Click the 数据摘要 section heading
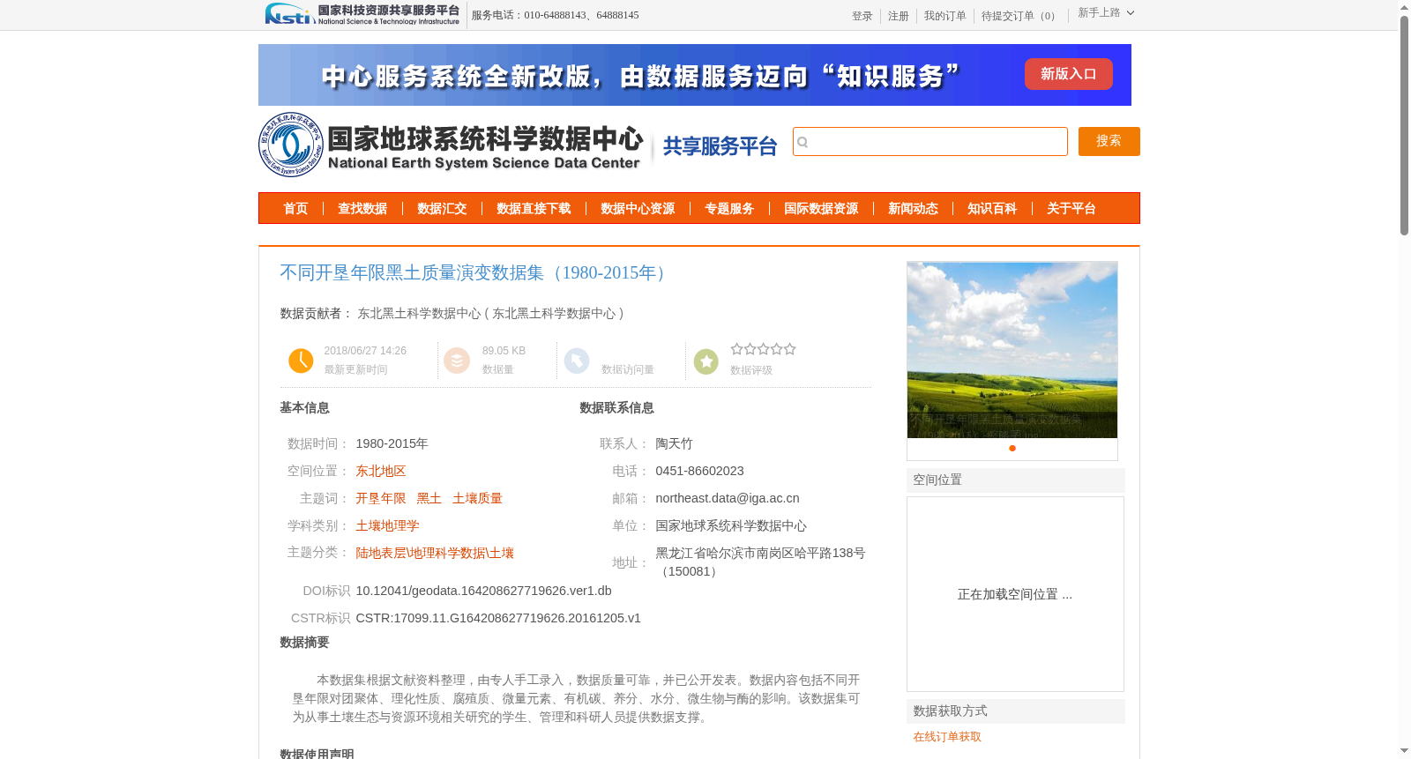The width and height of the screenshot is (1411, 759). (x=304, y=643)
